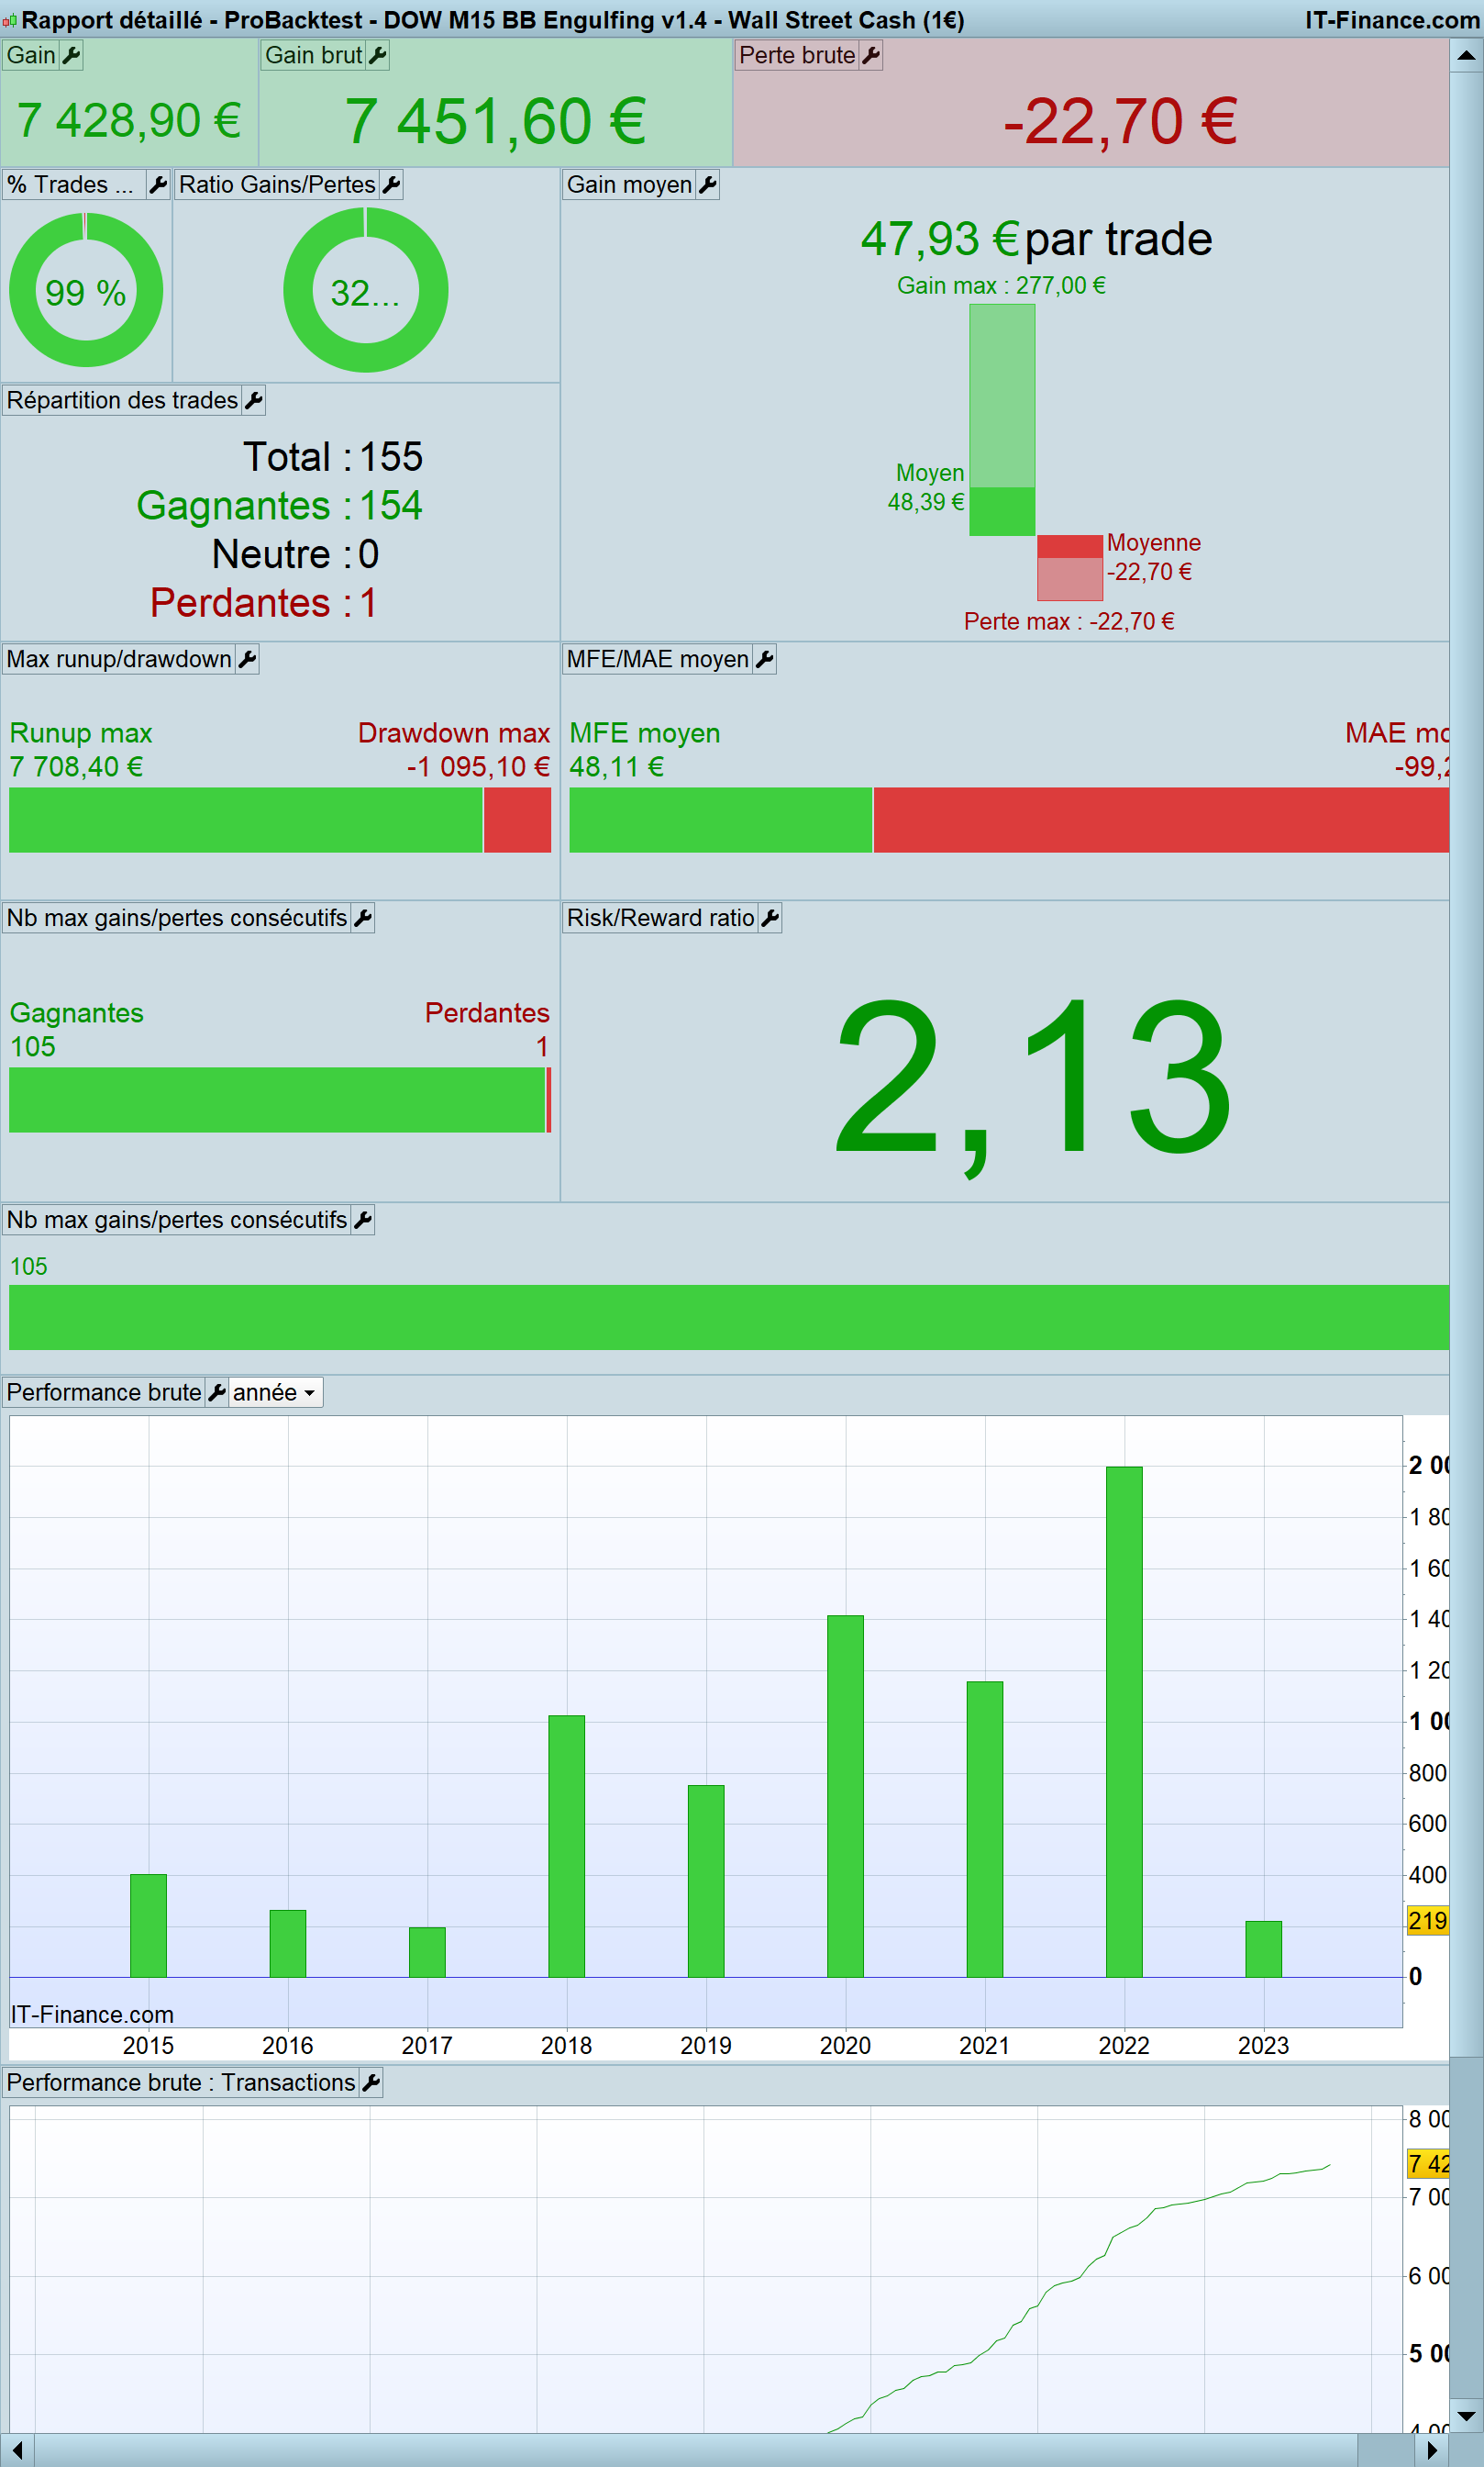Open wrench for Max runup/drawdown panel
The width and height of the screenshot is (1484, 2467).
[248, 659]
